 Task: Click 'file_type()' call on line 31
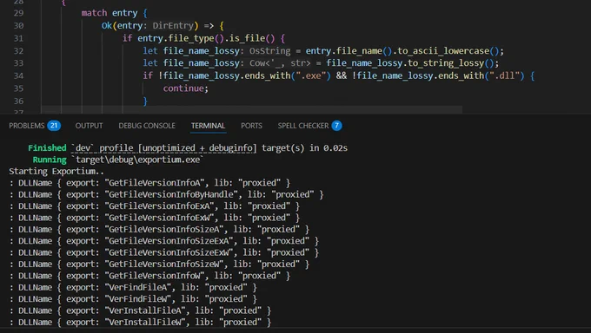196,38
